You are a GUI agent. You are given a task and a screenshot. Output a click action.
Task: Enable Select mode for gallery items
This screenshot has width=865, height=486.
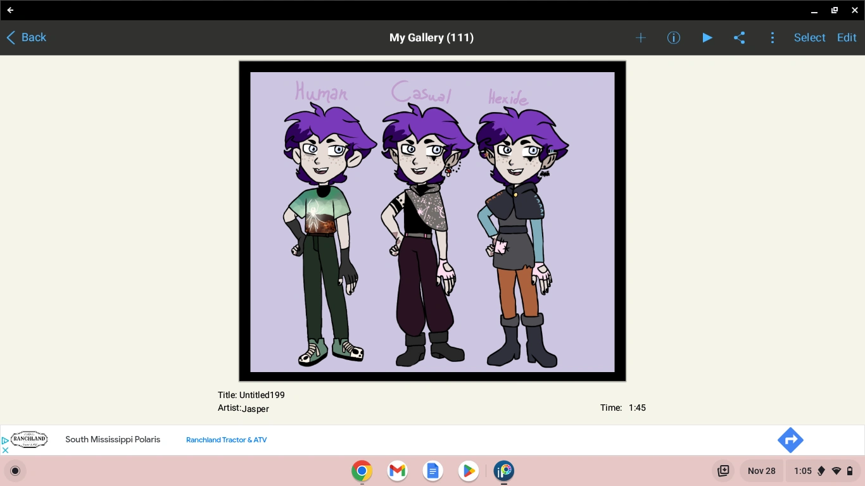(x=809, y=37)
